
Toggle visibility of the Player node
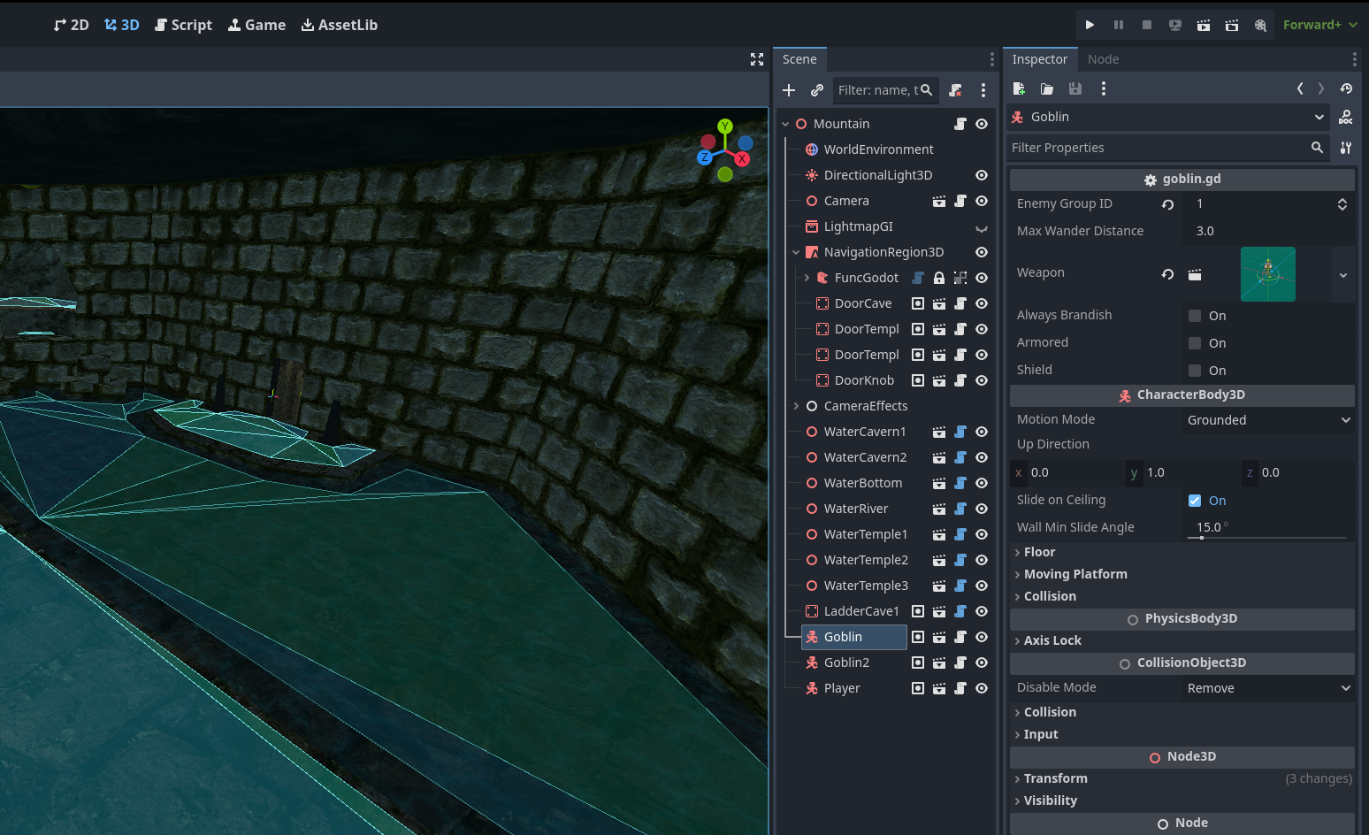pos(982,688)
